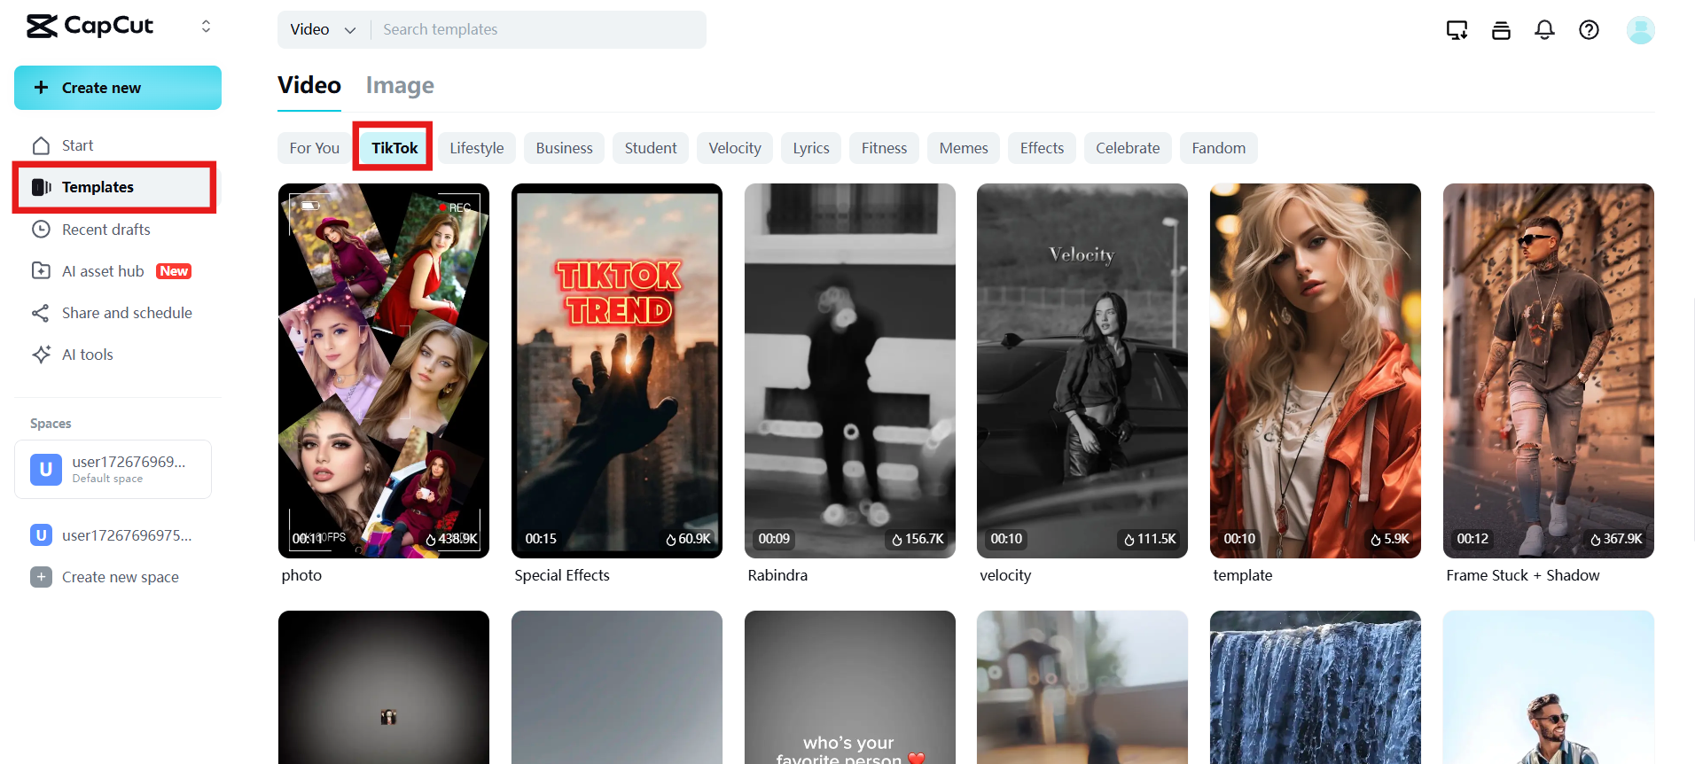Open the red jacket 'template' thumbnail
The width and height of the screenshot is (1695, 764).
pos(1316,370)
